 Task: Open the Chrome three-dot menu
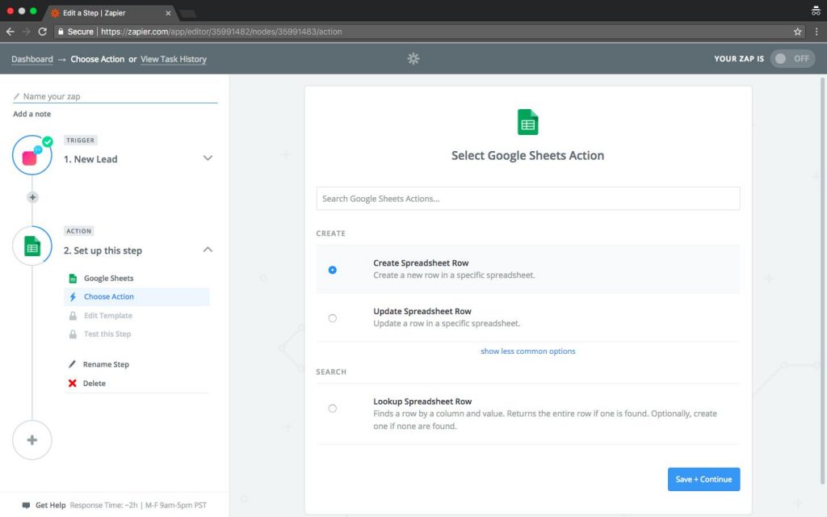[x=817, y=32]
